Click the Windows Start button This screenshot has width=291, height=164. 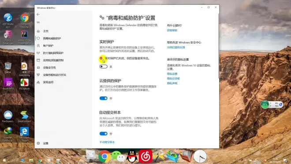[4, 160]
